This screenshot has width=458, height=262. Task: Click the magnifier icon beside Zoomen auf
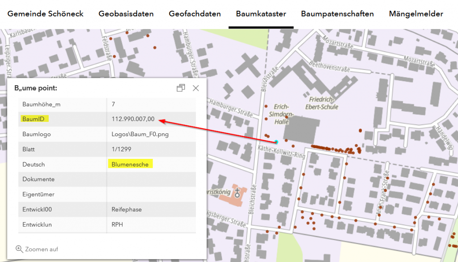coord(19,249)
